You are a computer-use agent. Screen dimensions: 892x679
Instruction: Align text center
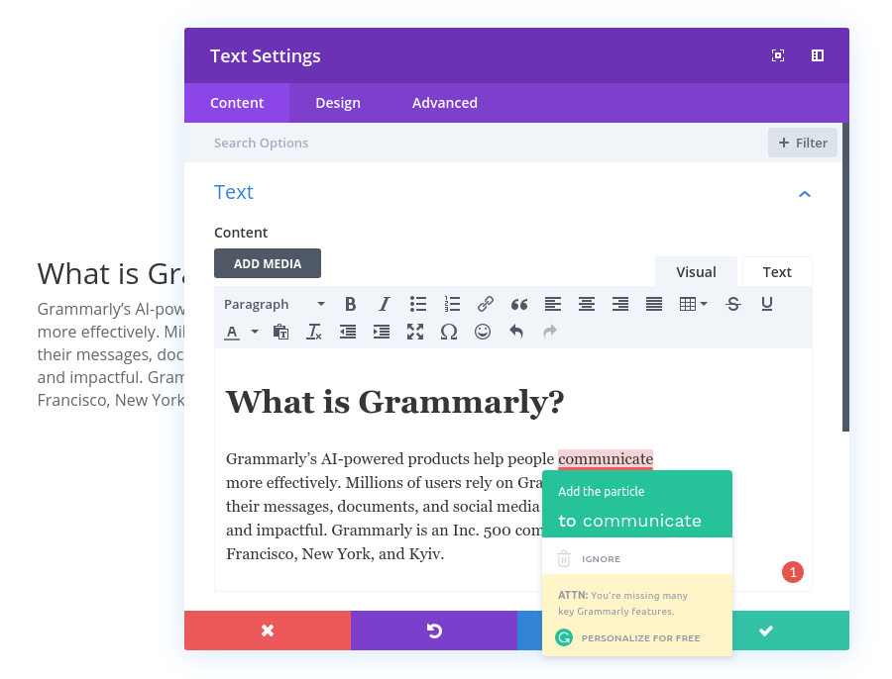coord(587,304)
